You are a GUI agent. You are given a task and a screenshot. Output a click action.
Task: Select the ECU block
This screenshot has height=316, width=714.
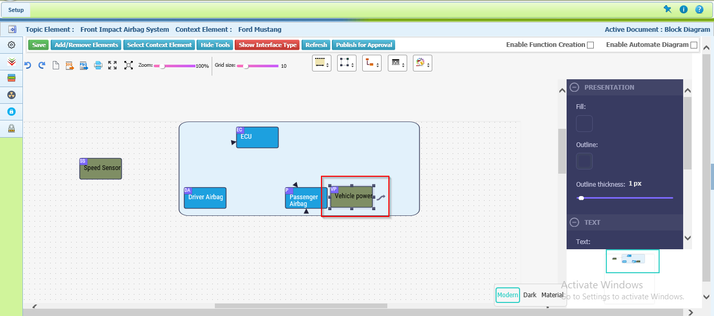[257, 137]
